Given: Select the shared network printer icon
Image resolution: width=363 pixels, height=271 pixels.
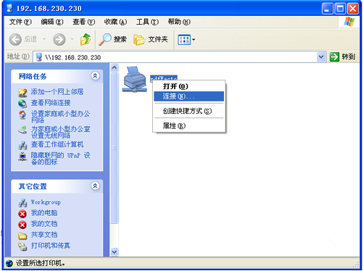Looking at the screenshot, I should [x=135, y=79].
